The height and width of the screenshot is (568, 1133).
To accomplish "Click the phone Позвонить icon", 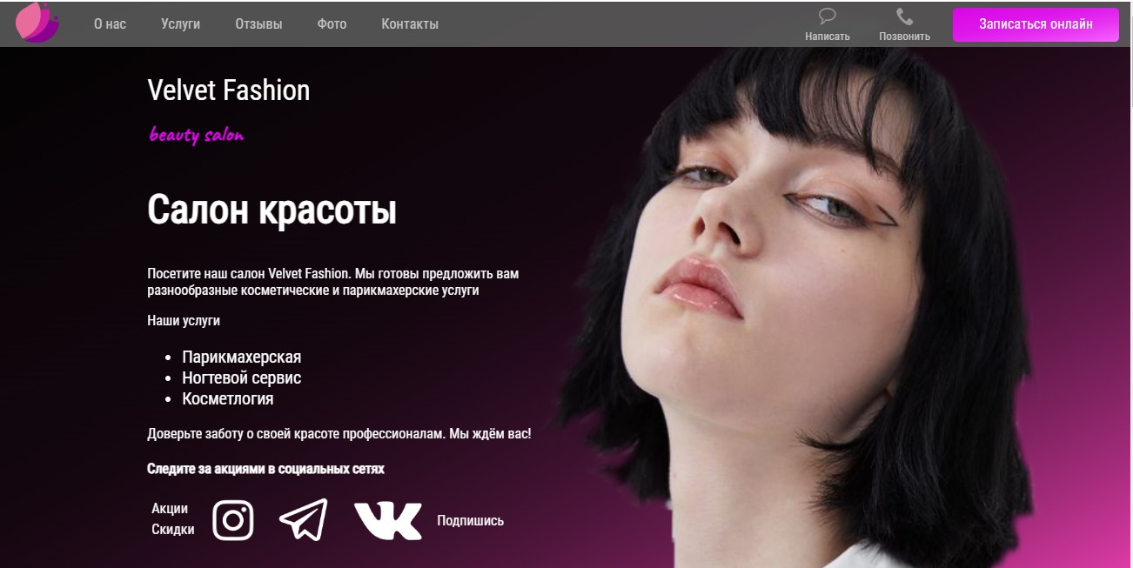I will click(904, 17).
